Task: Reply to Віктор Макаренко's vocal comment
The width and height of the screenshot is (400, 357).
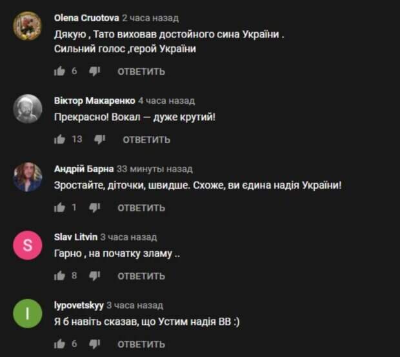Action: [x=146, y=140]
